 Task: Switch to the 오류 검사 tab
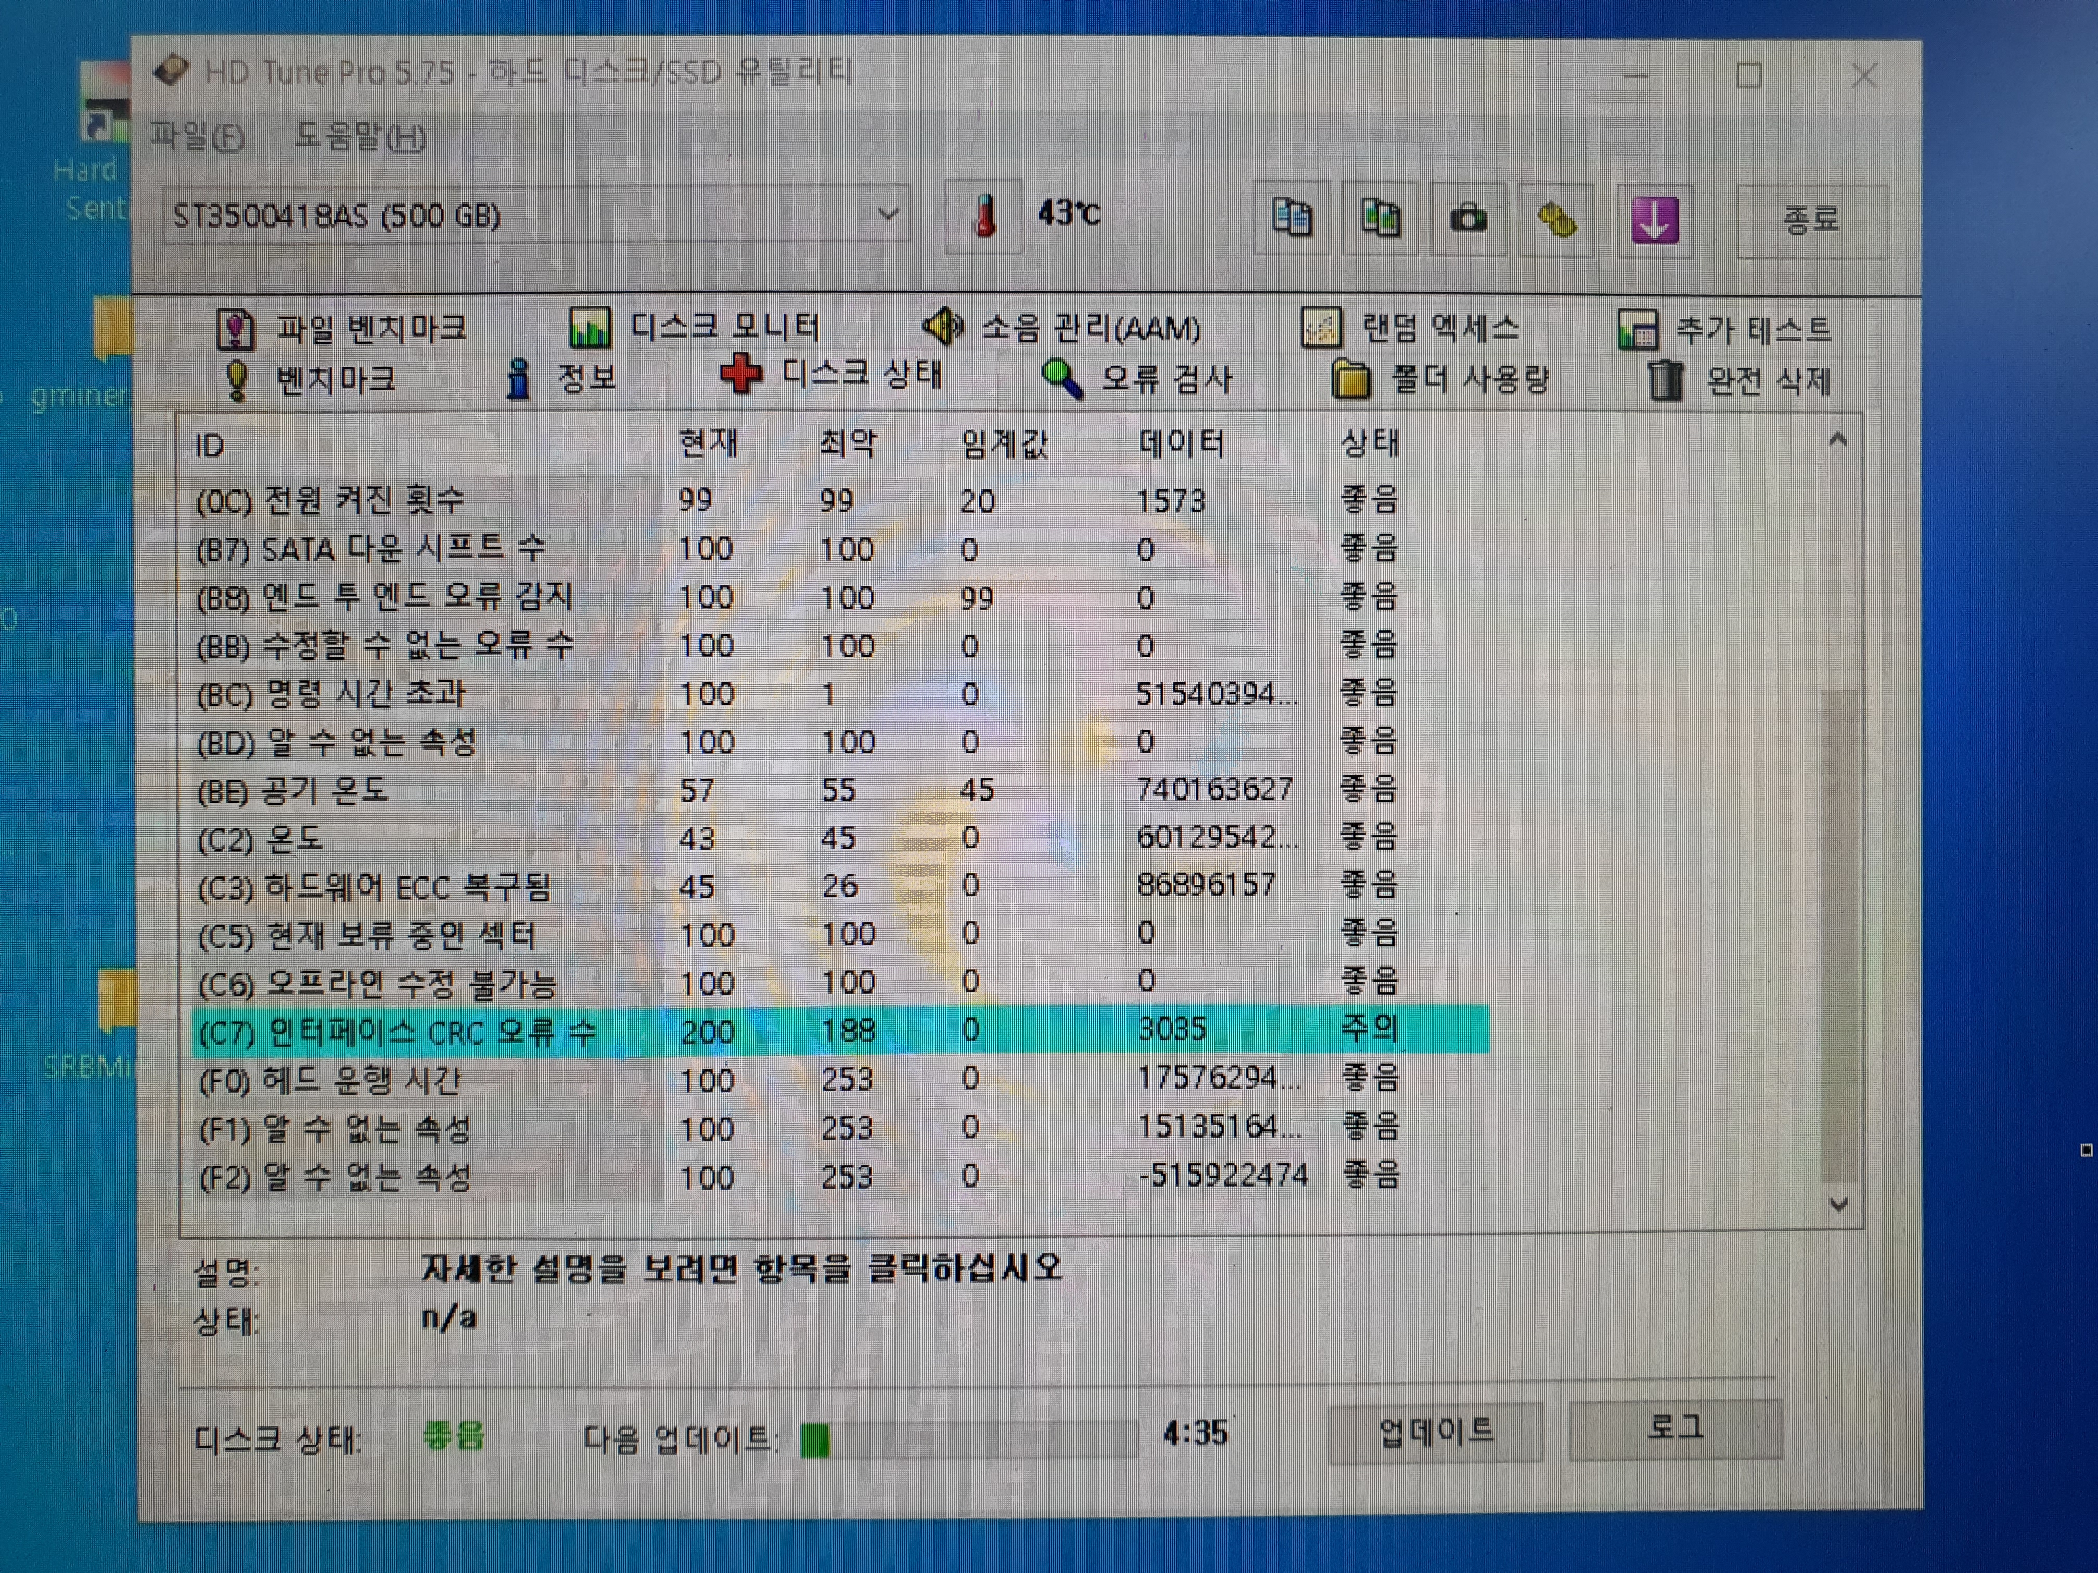[1136, 378]
